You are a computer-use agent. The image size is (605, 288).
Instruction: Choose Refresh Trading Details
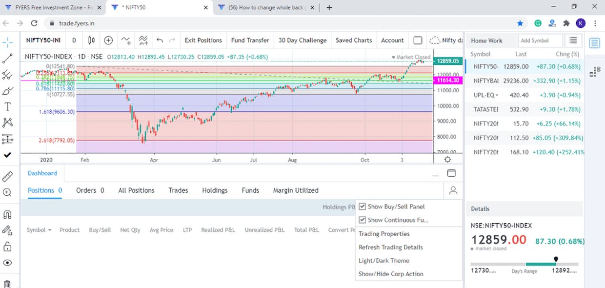point(391,247)
